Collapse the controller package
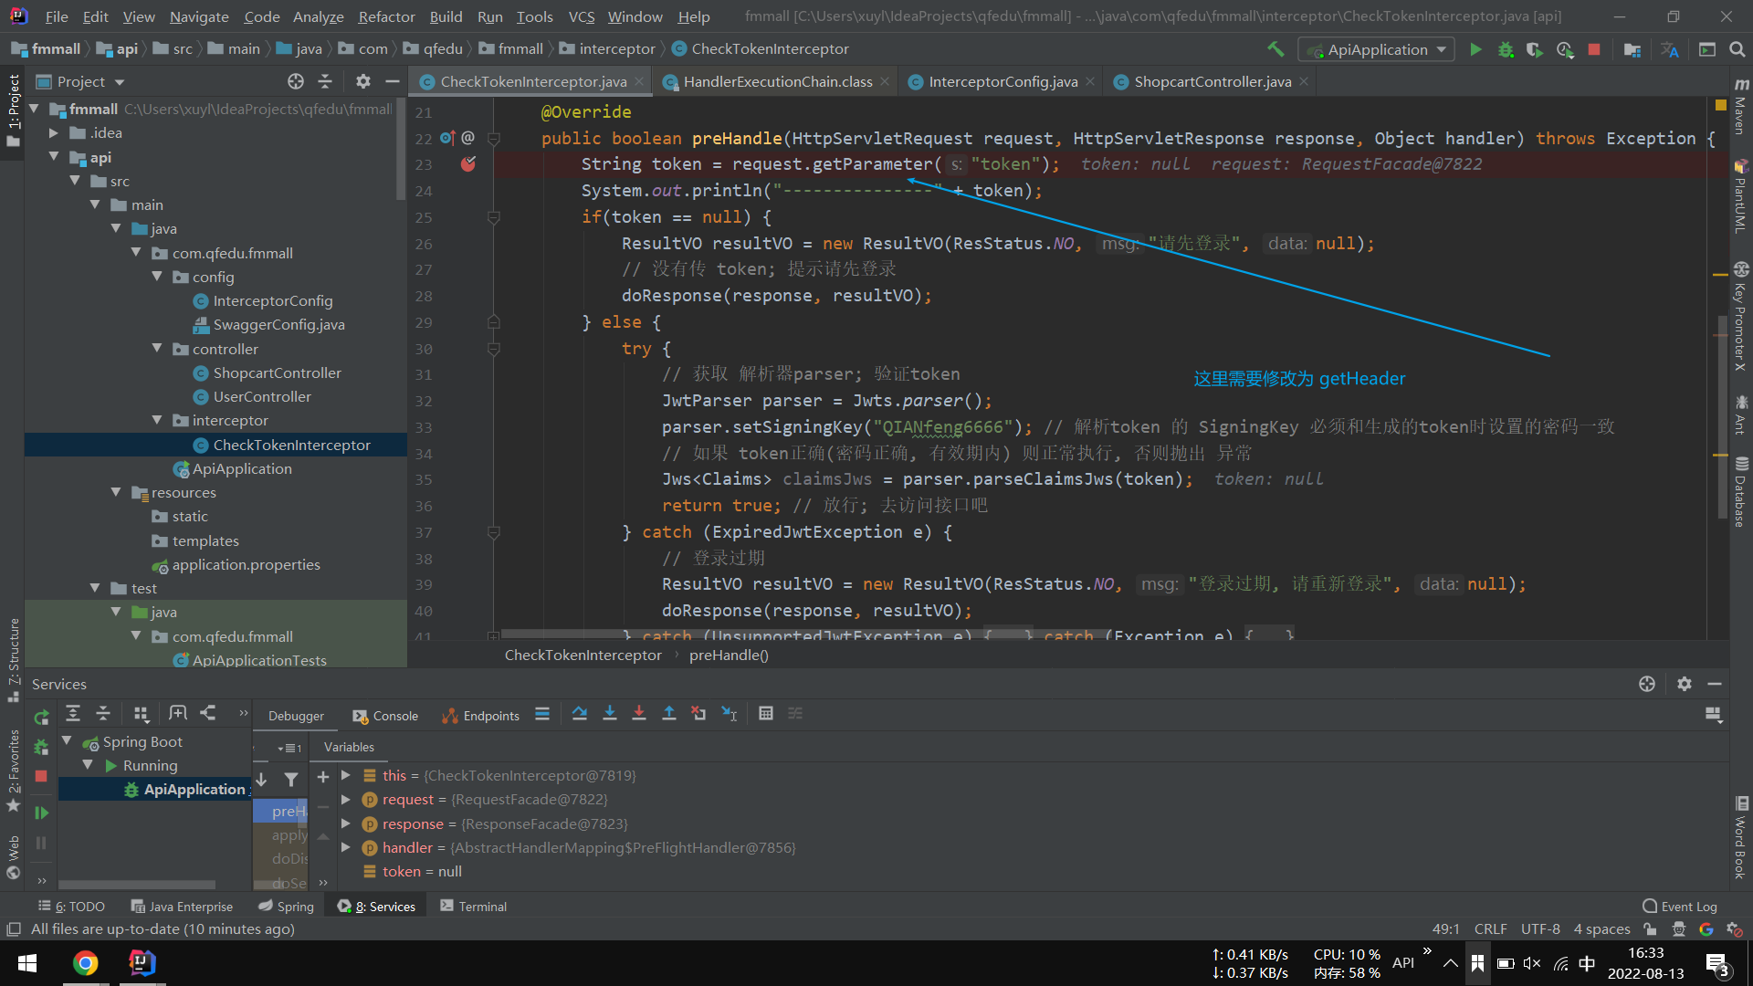 point(157,349)
